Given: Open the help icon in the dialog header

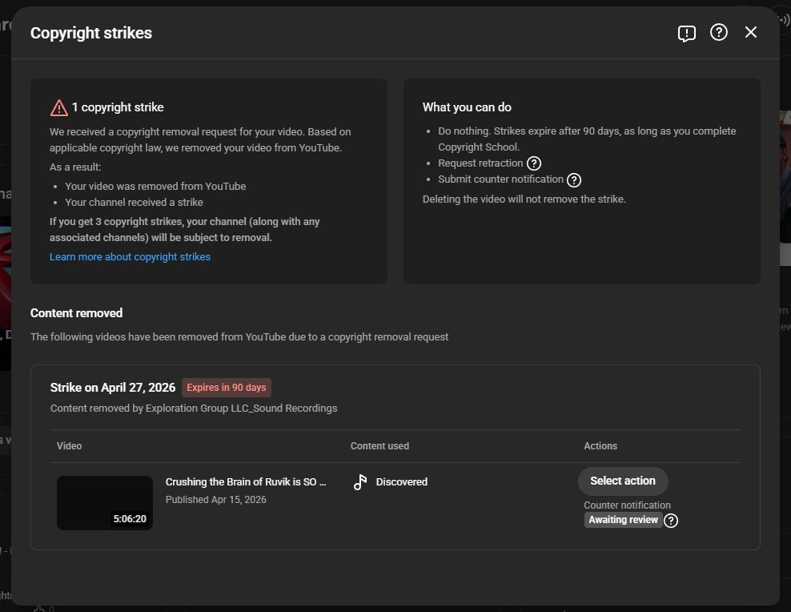Looking at the screenshot, I should (719, 32).
